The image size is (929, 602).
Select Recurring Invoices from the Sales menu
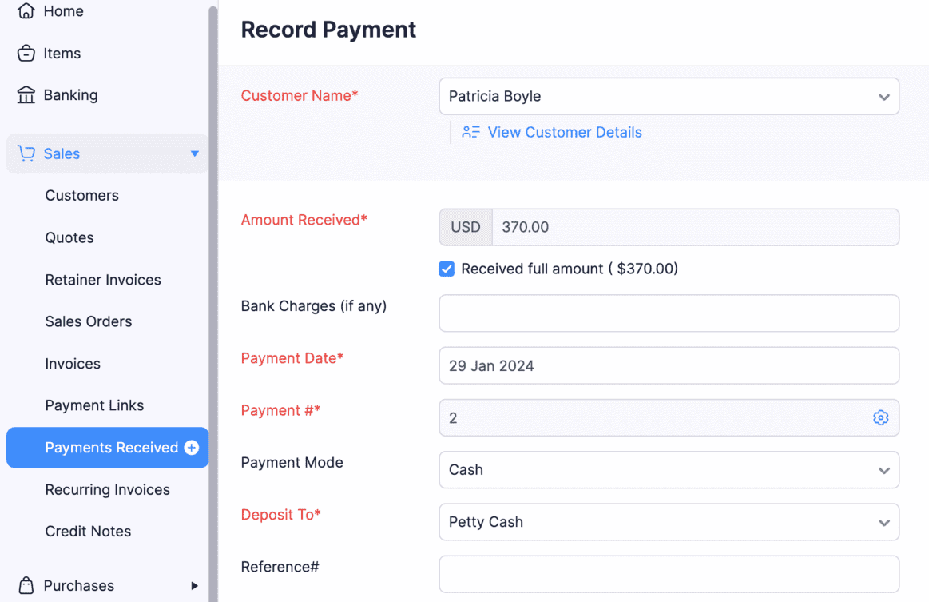107,489
